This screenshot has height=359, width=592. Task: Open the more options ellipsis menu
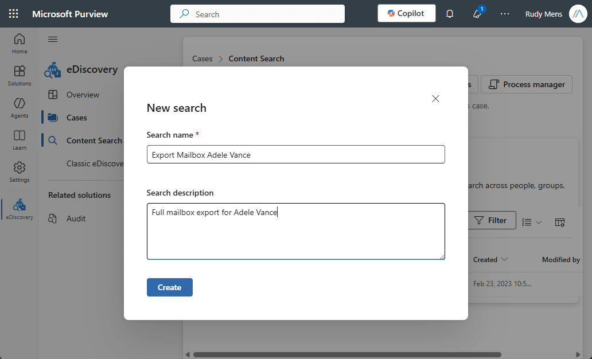[x=505, y=14]
